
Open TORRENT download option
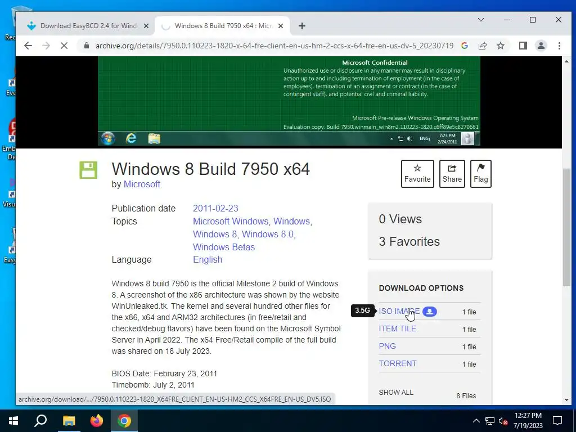pos(398,363)
